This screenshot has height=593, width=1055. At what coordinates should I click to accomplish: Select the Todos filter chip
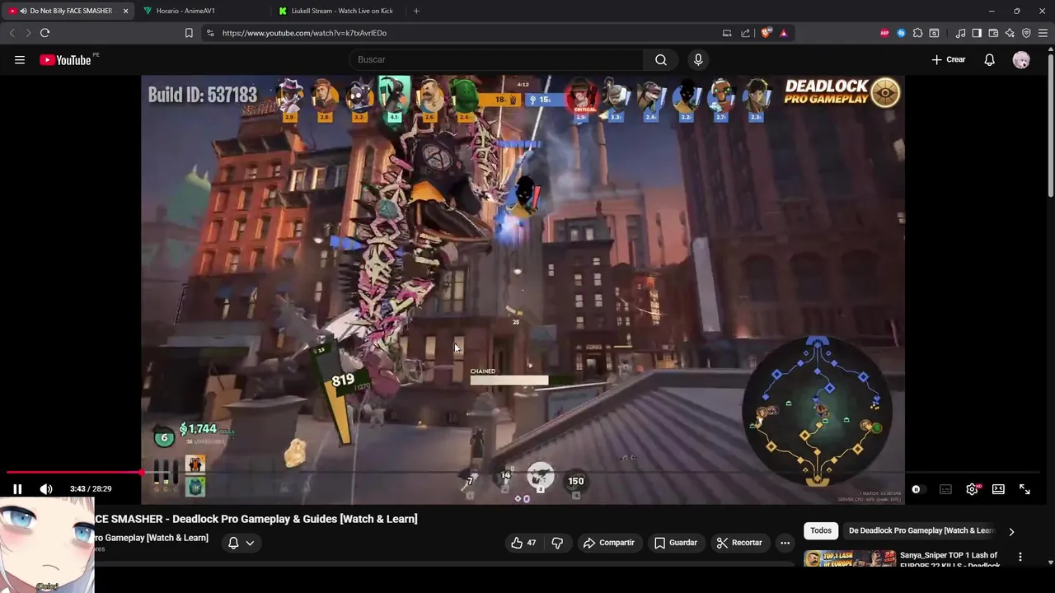(x=821, y=530)
